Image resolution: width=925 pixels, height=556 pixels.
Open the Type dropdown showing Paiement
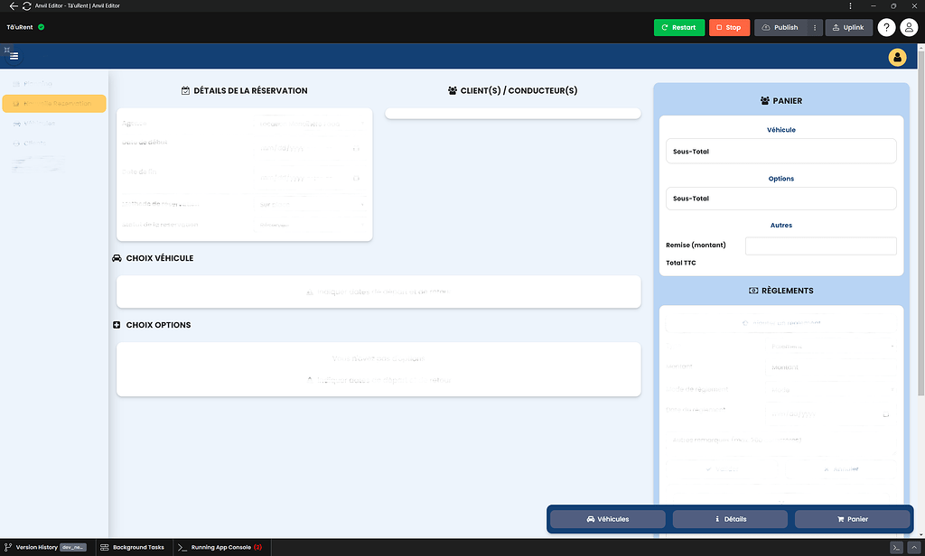[830, 346]
